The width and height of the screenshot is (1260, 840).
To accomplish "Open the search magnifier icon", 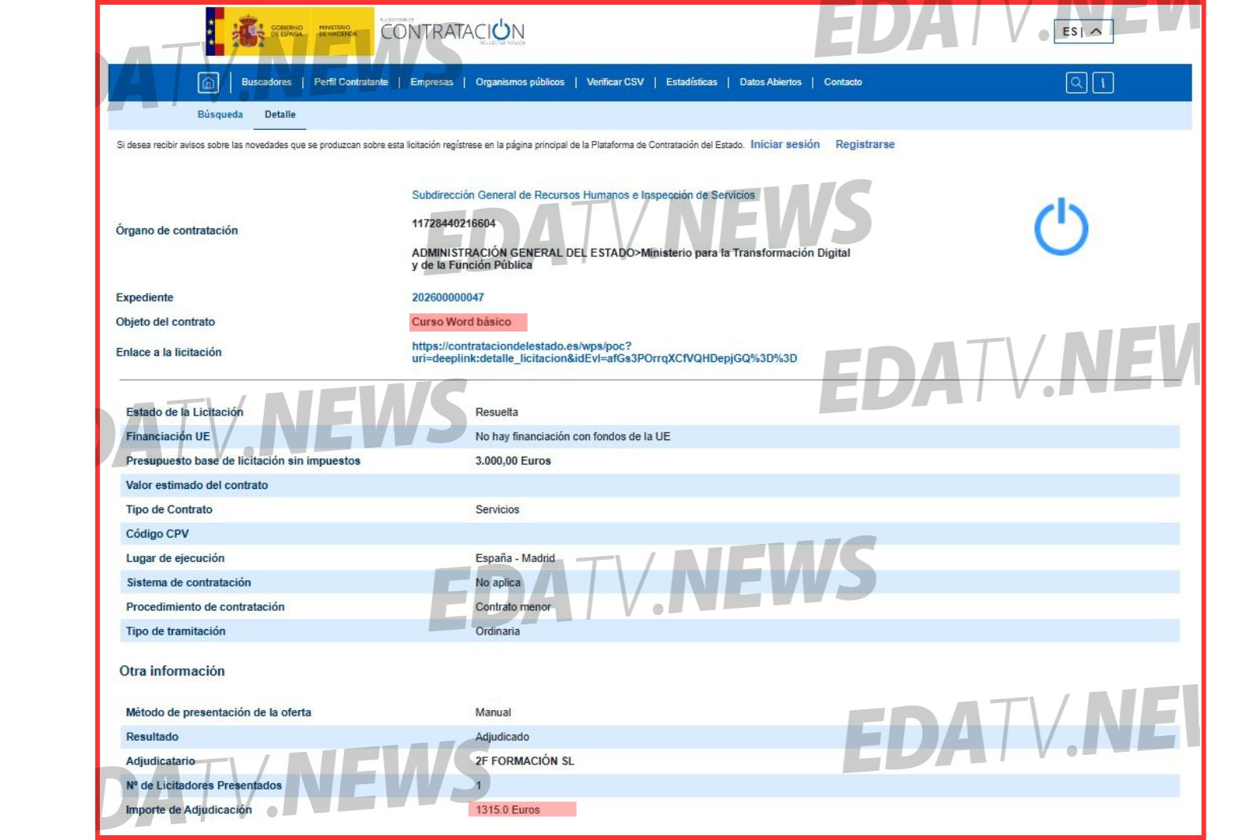I will coord(1076,83).
